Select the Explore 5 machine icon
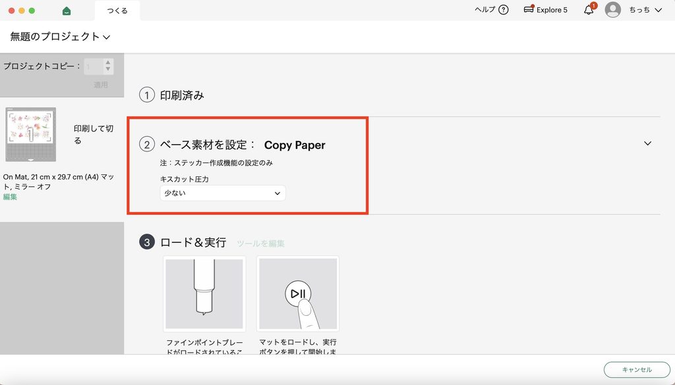675x385 pixels. (529, 9)
